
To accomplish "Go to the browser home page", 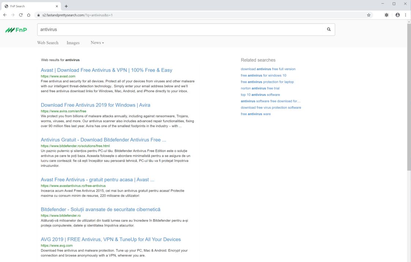I will (x=29, y=15).
